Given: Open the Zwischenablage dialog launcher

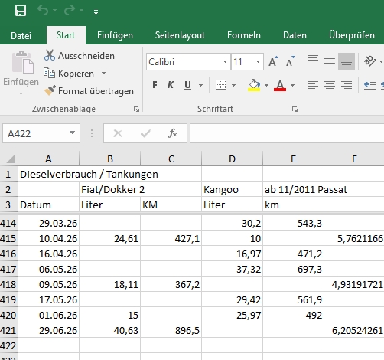Looking at the screenshot, I should click(136, 110).
